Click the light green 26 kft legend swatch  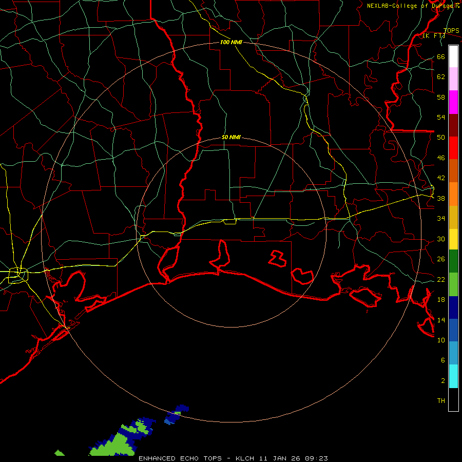tap(453, 284)
